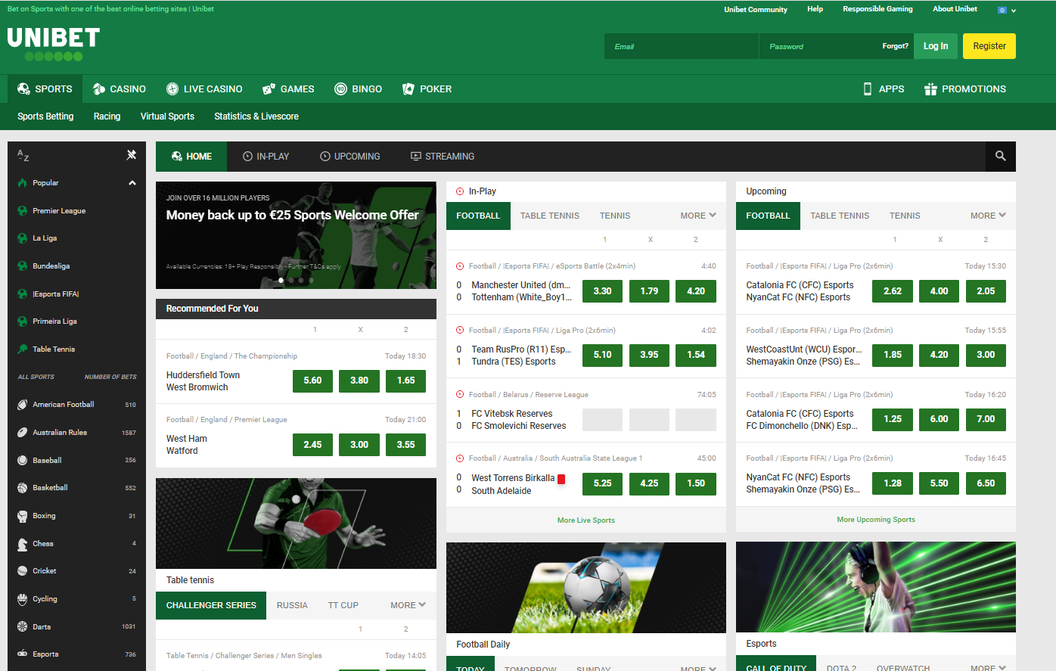Unpin the sidebar with the pin toggle
The width and height of the screenshot is (1056, 671).
click(x=131, y=154)
